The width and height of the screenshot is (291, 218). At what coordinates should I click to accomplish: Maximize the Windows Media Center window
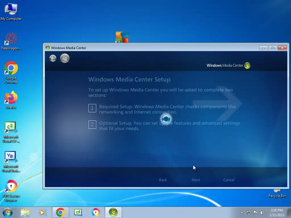click(273, 48)
